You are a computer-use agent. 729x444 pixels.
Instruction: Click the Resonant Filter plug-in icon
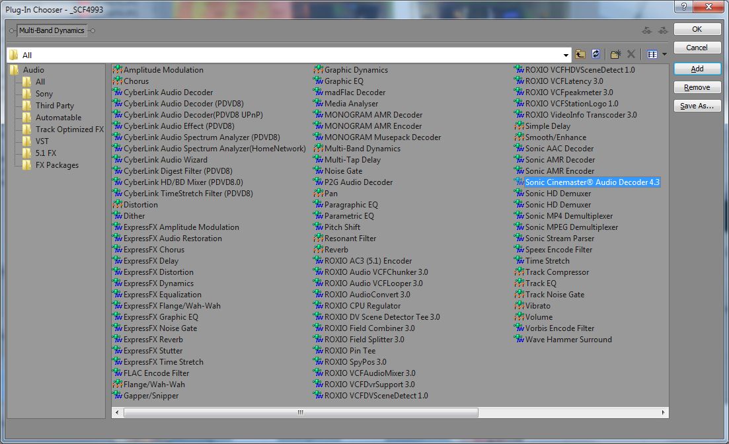pos(319,238)
